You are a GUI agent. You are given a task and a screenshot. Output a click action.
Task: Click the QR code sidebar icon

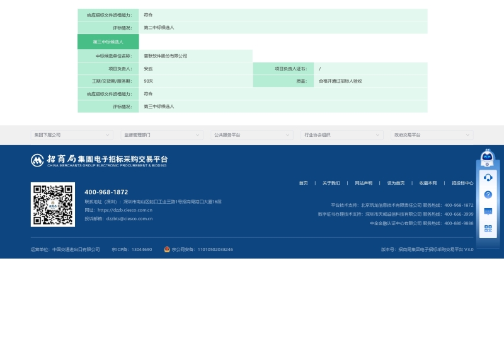[x=488, y=228]
